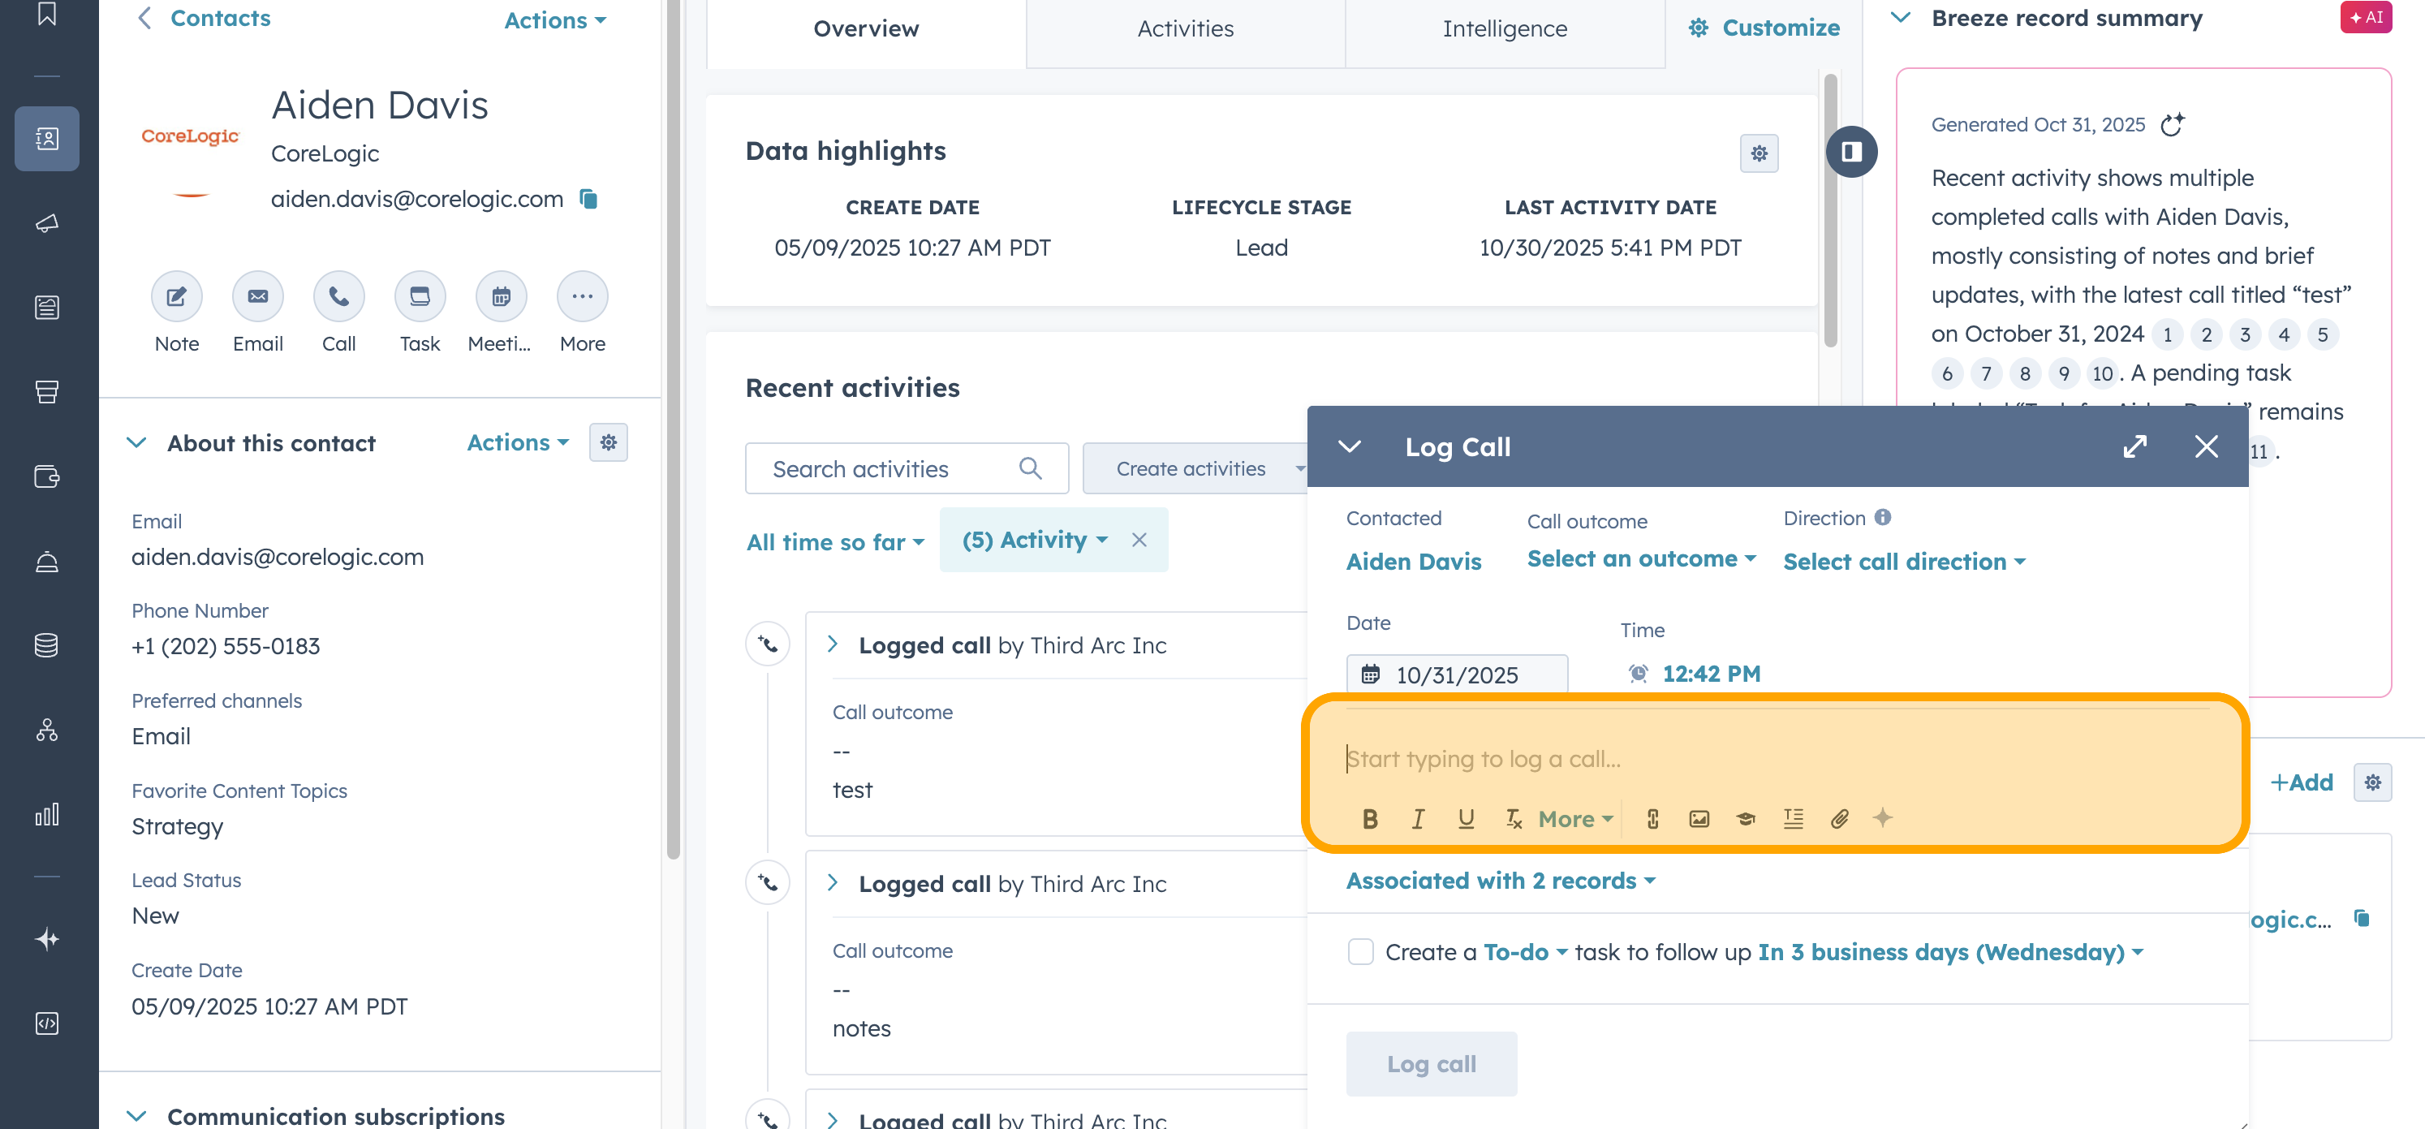Screen dimensions: 2425x1129
Task: Switch to the Intelligence tab
Action: click(x=1505, y=28)
